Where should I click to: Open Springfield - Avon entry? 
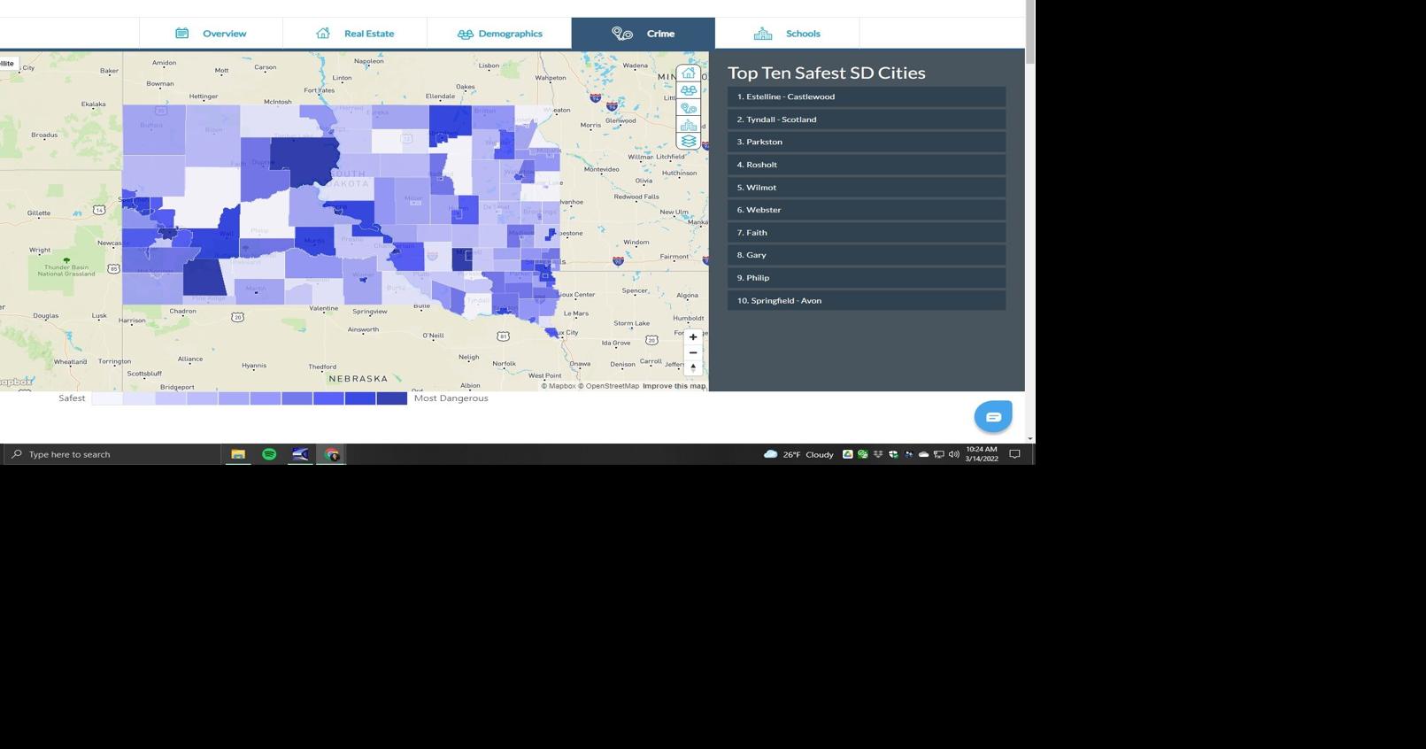(867, 301)
